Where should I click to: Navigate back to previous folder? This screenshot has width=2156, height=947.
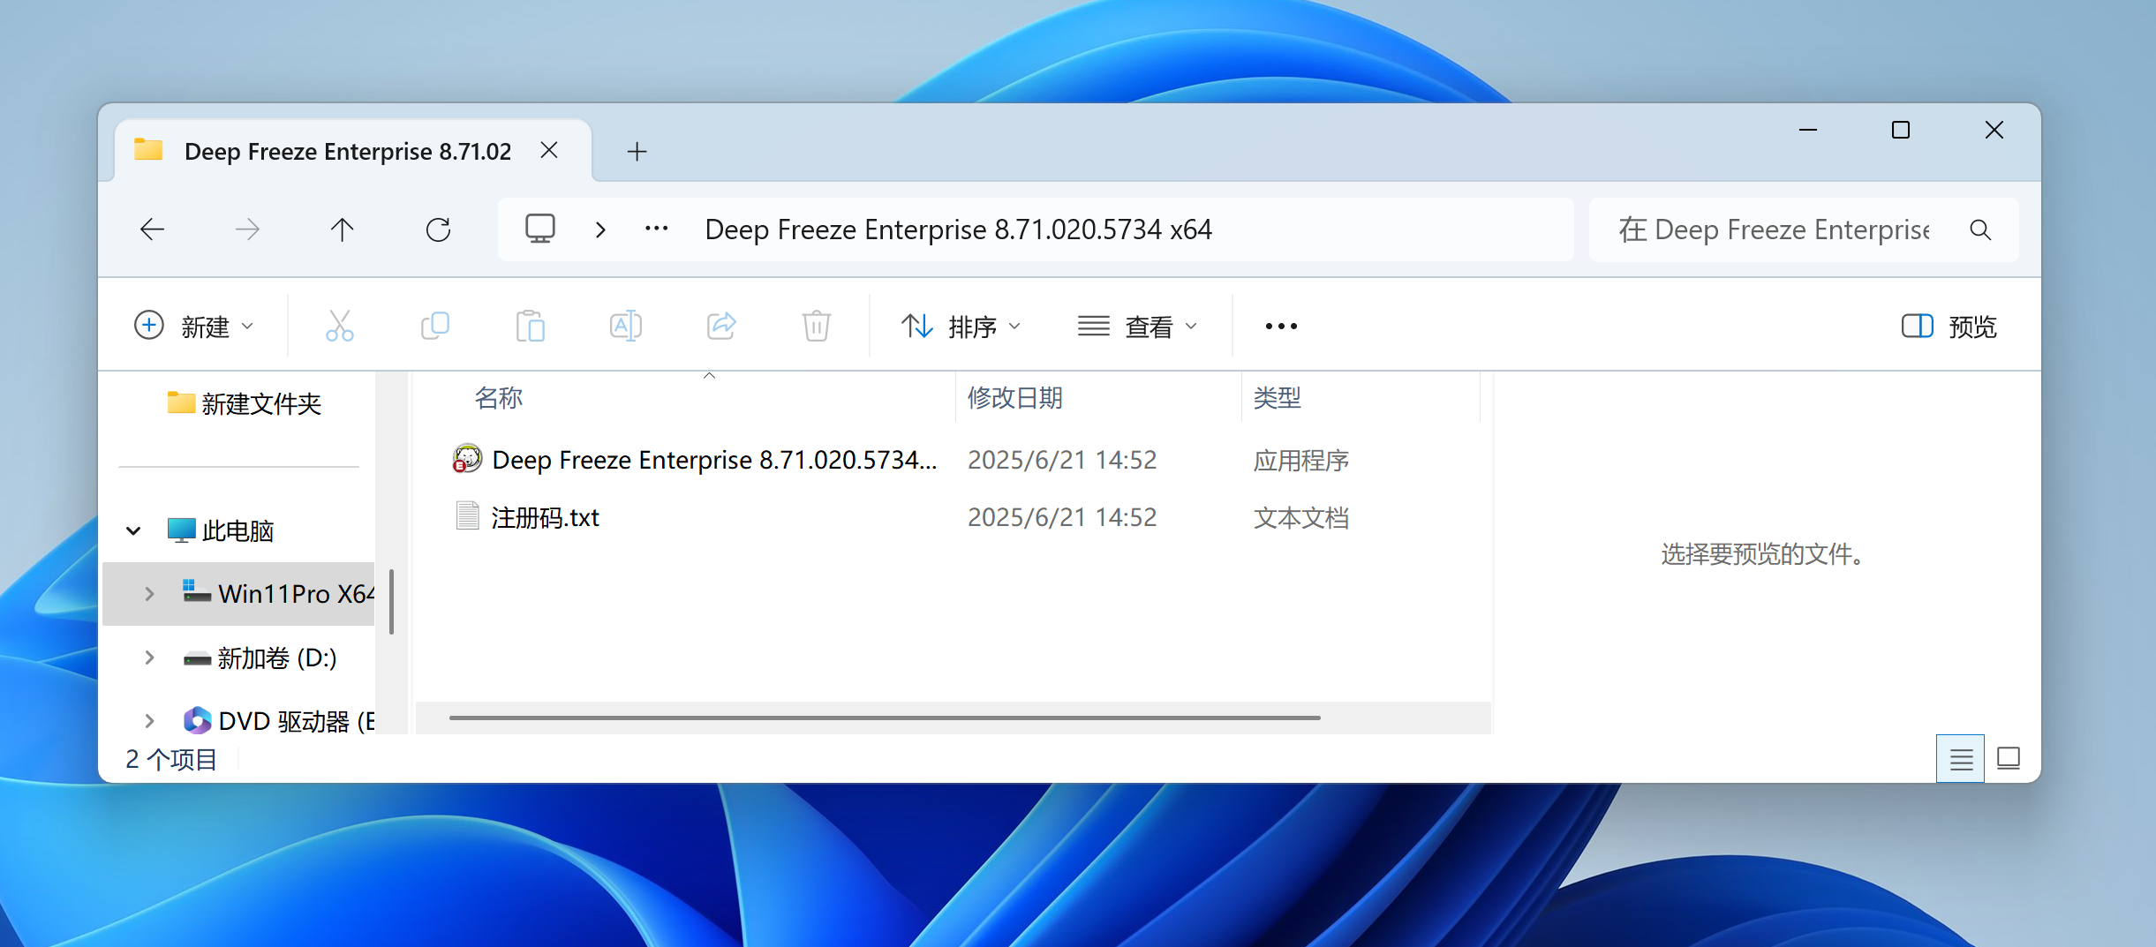(x=153, y=229)
